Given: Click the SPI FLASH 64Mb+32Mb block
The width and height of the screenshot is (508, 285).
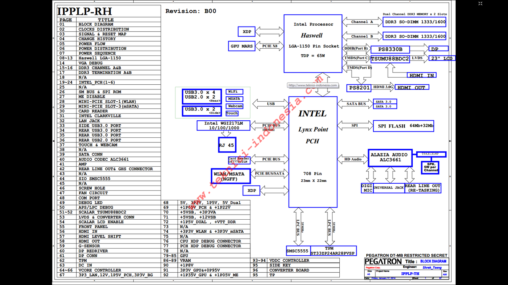Looking at the screenshot, I should [x=403, y=126].
